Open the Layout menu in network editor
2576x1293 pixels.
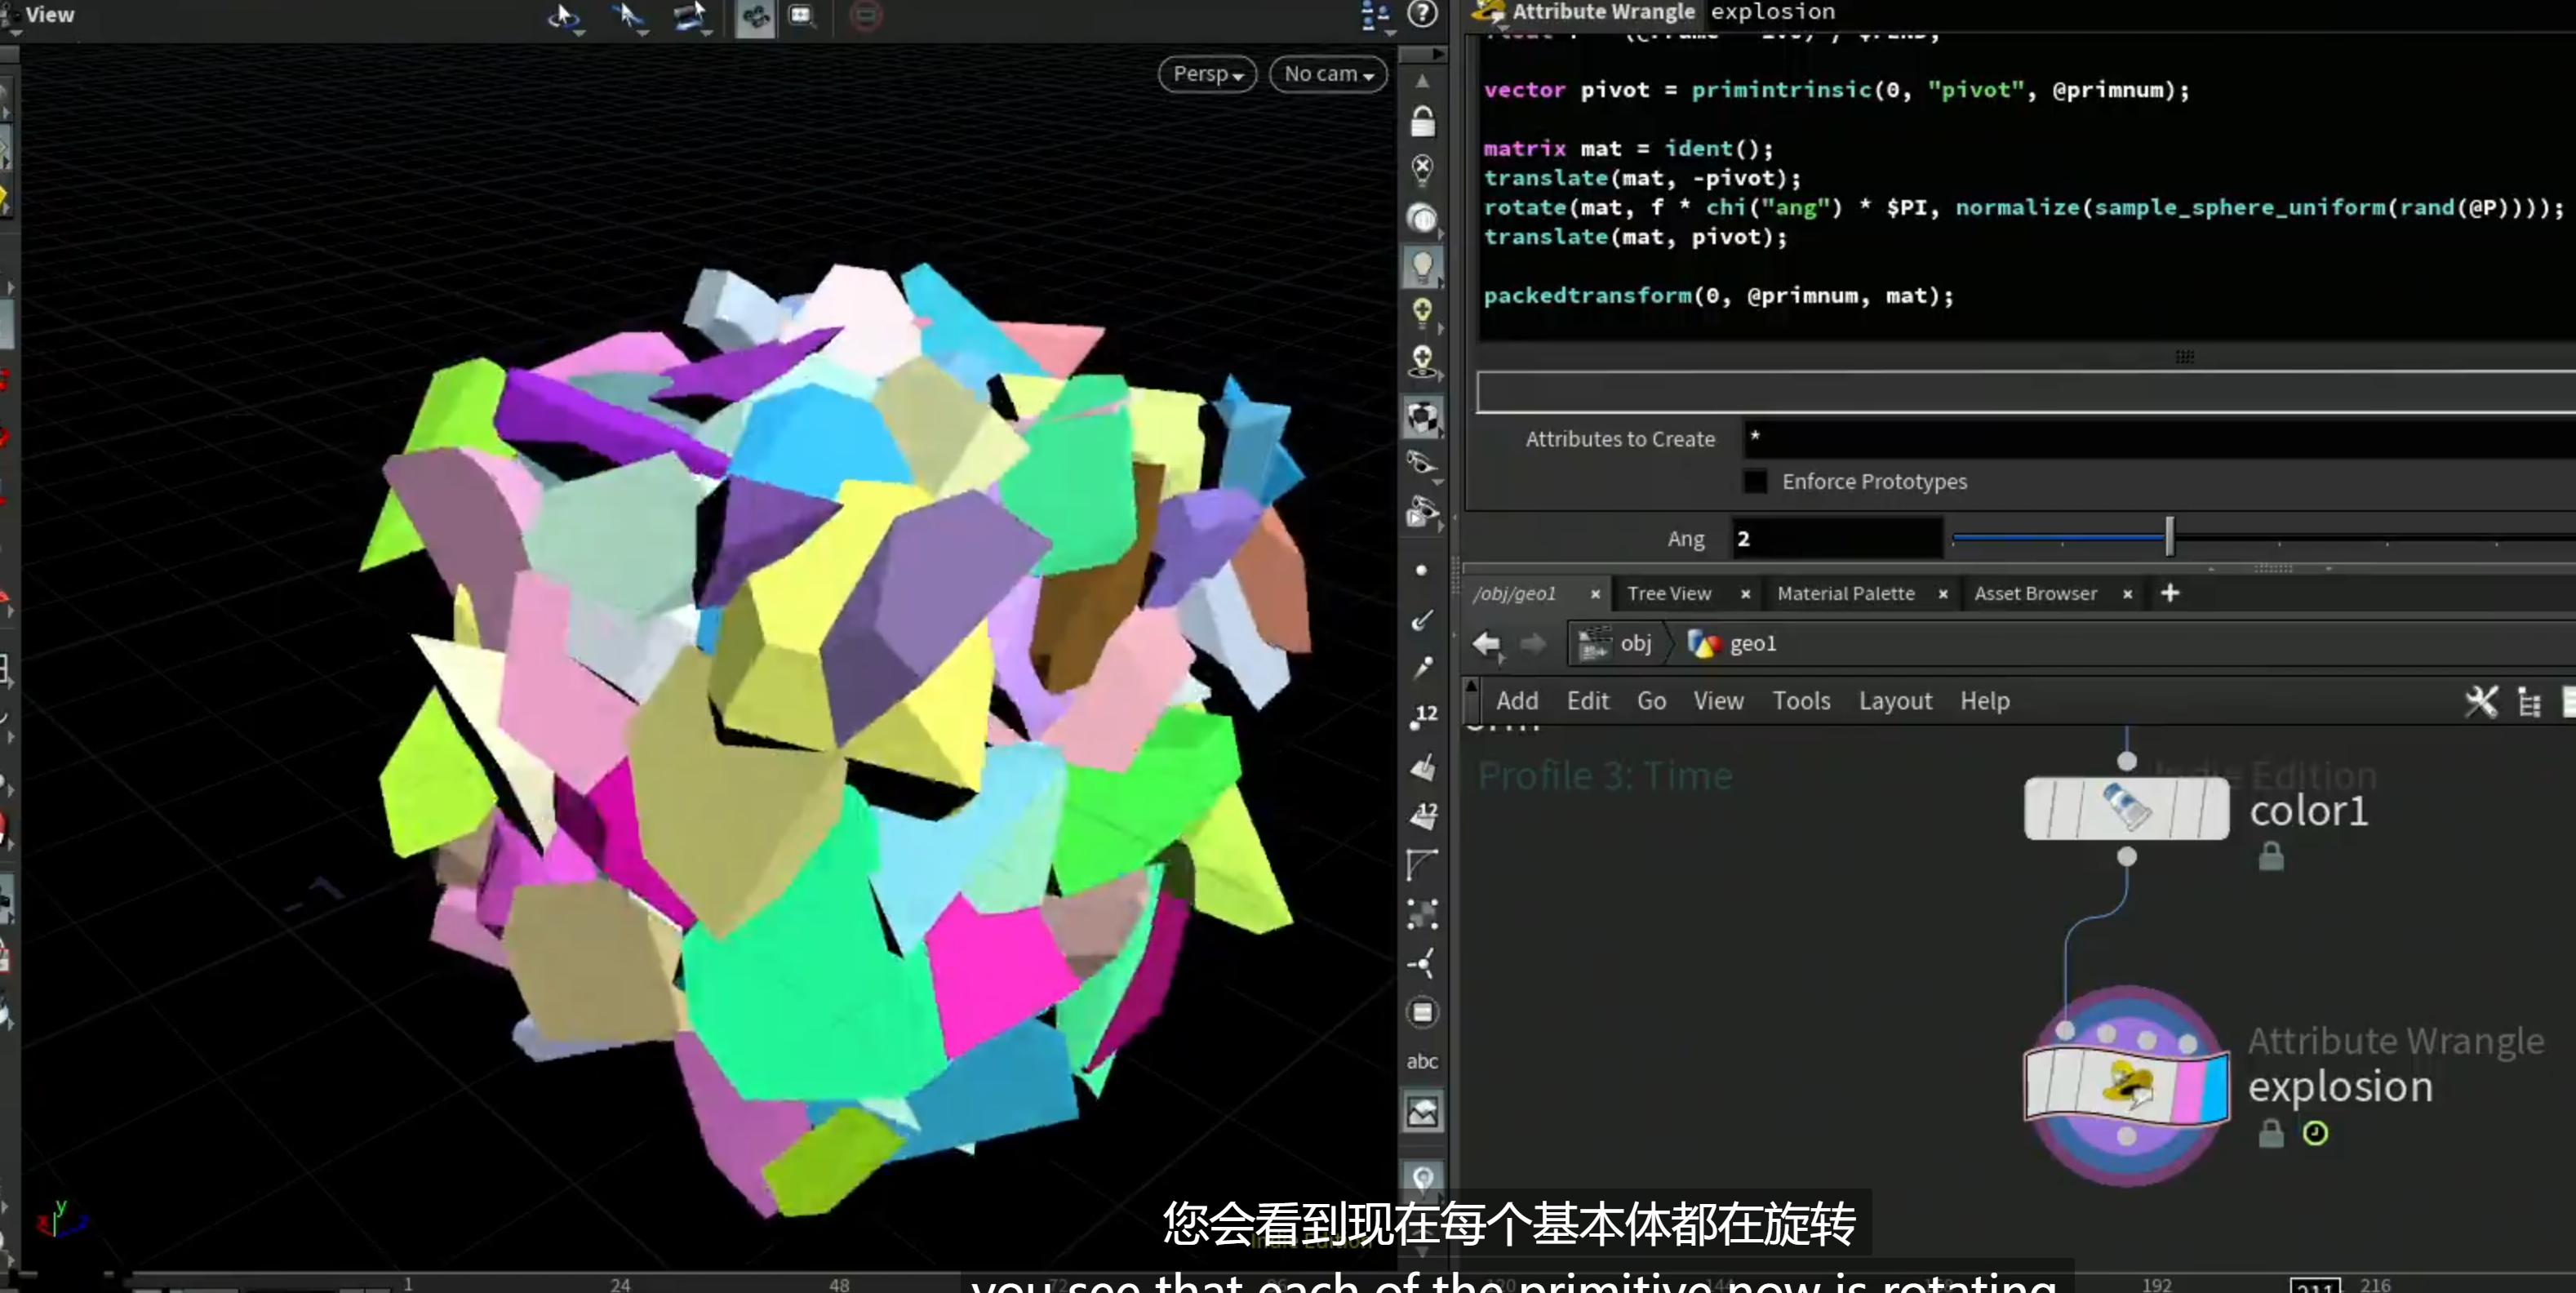(x=1895, y=701)
